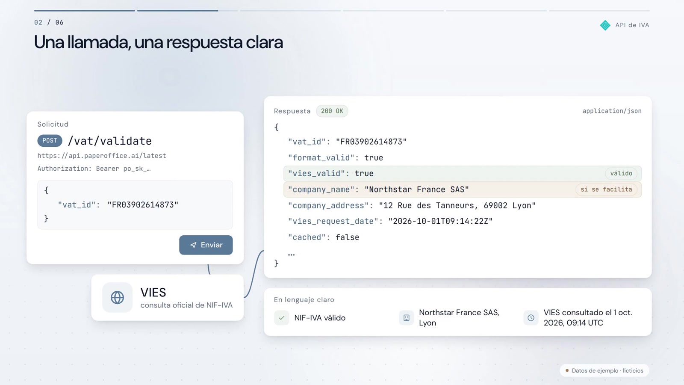The height and width of the screenshot is (385, 684).
Task: Click the "company_address" response line
Action: (412, 206)
